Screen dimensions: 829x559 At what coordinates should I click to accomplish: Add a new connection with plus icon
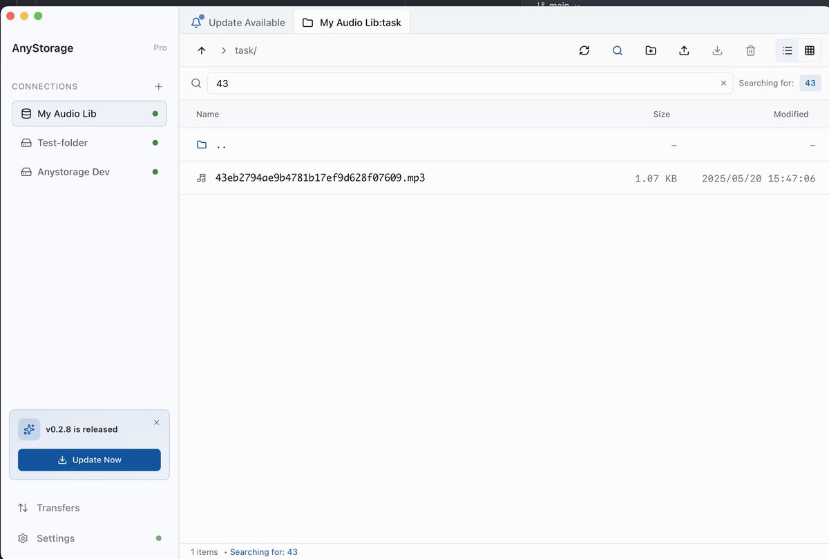158,86
